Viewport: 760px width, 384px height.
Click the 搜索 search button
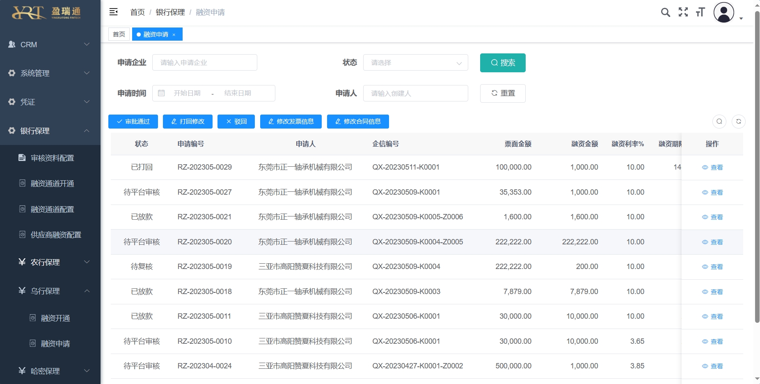[503, 63]
